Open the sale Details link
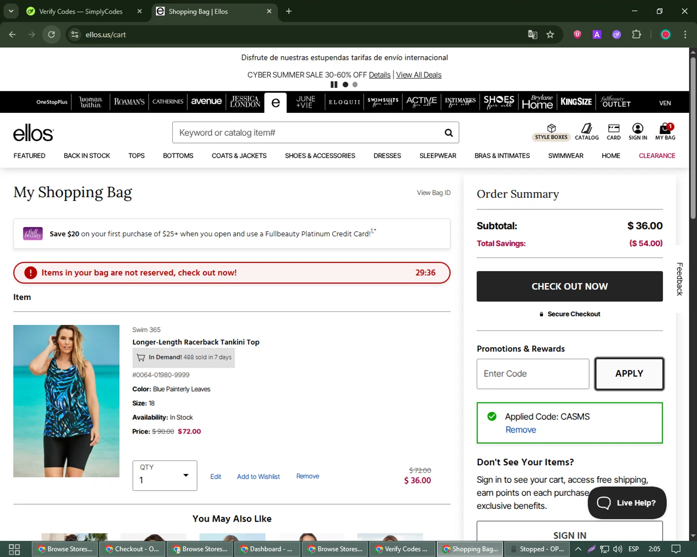Image resolution: width=697 pixels, height=557 pixels. [x=380, y=75]
